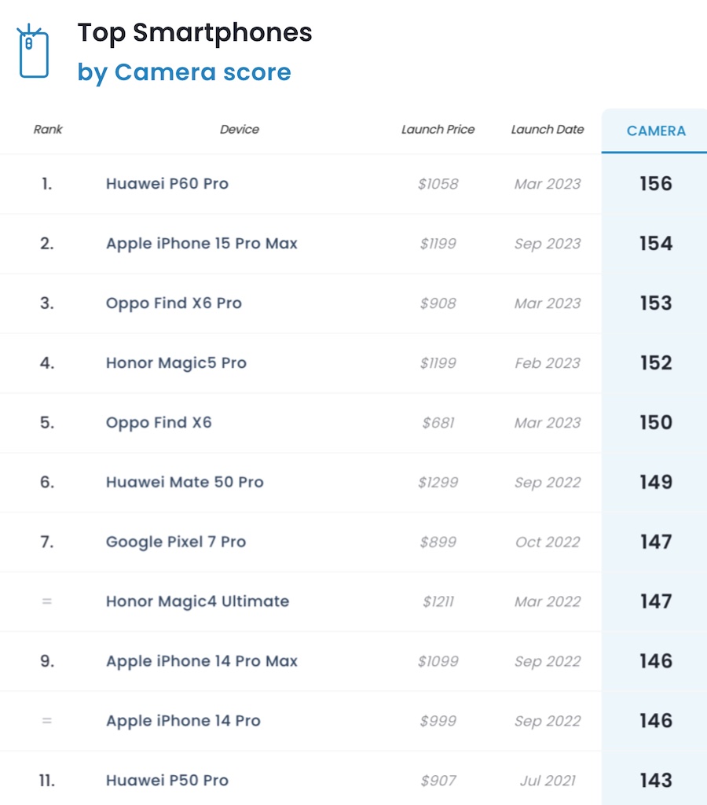Sort by Launch Date column header
The image size is (707, 805).
point(548,129)
